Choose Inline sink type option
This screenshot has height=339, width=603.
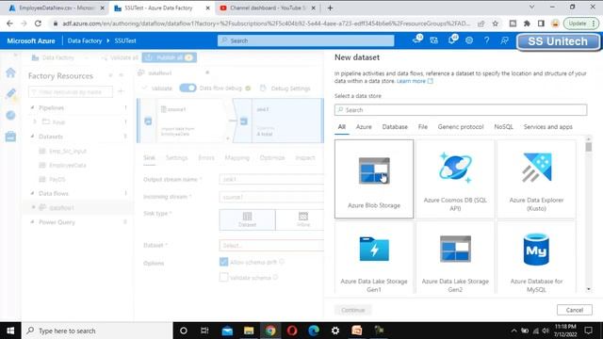(x=303, y=219)
